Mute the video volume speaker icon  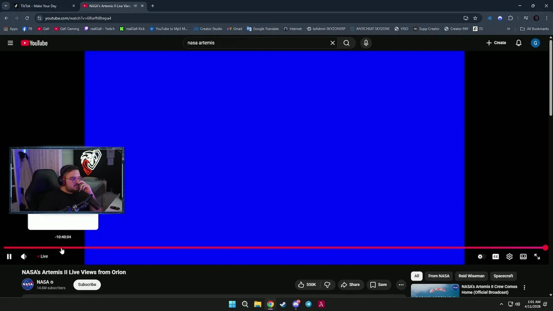click(x=24, y=257)
